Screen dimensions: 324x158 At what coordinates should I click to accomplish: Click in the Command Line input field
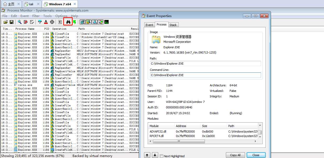pos(205,75)
